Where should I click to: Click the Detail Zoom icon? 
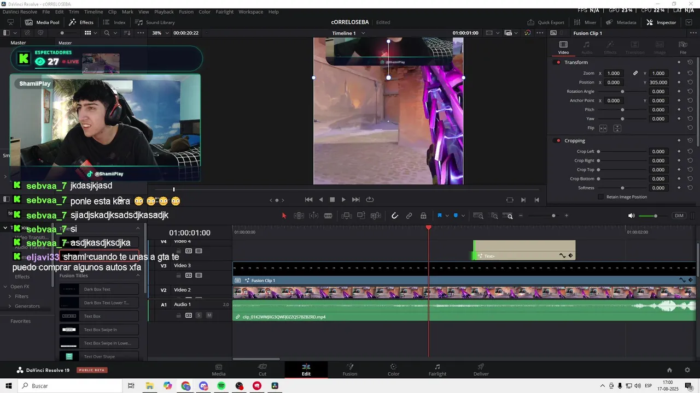pyautogui.click(x=493, y=216)
